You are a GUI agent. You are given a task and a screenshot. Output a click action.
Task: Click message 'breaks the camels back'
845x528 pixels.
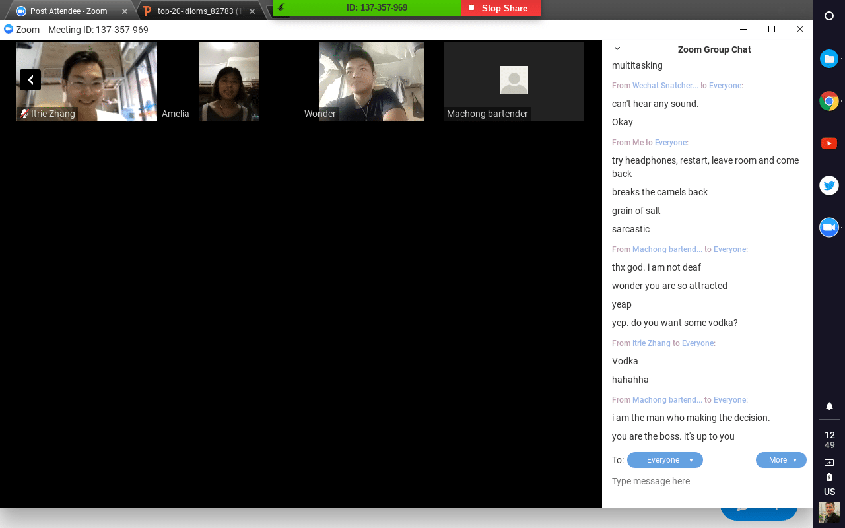(x=659, y=192)
